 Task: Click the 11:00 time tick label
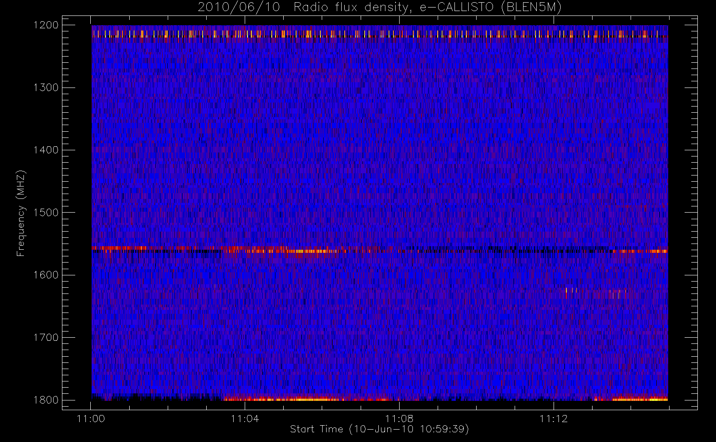(x=91, y=419)
